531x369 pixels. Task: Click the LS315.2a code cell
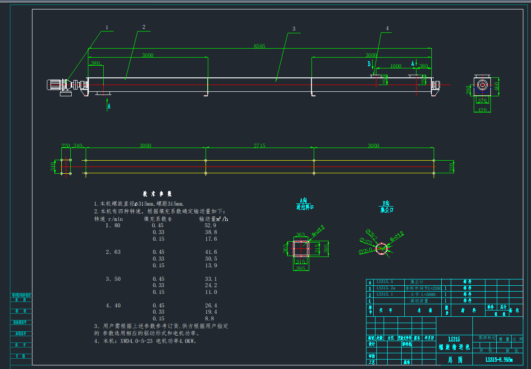click(386, 288)
